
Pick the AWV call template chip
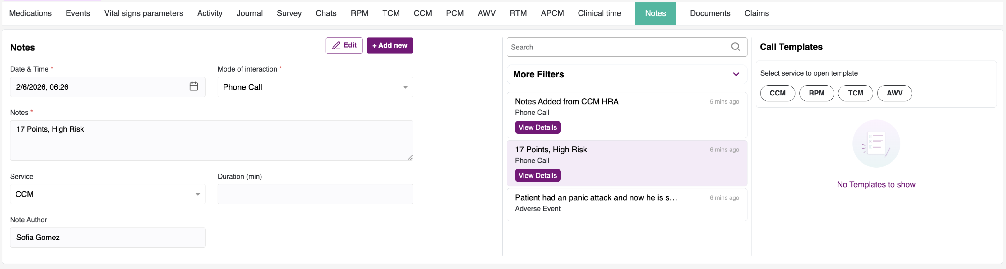point(894,93)
